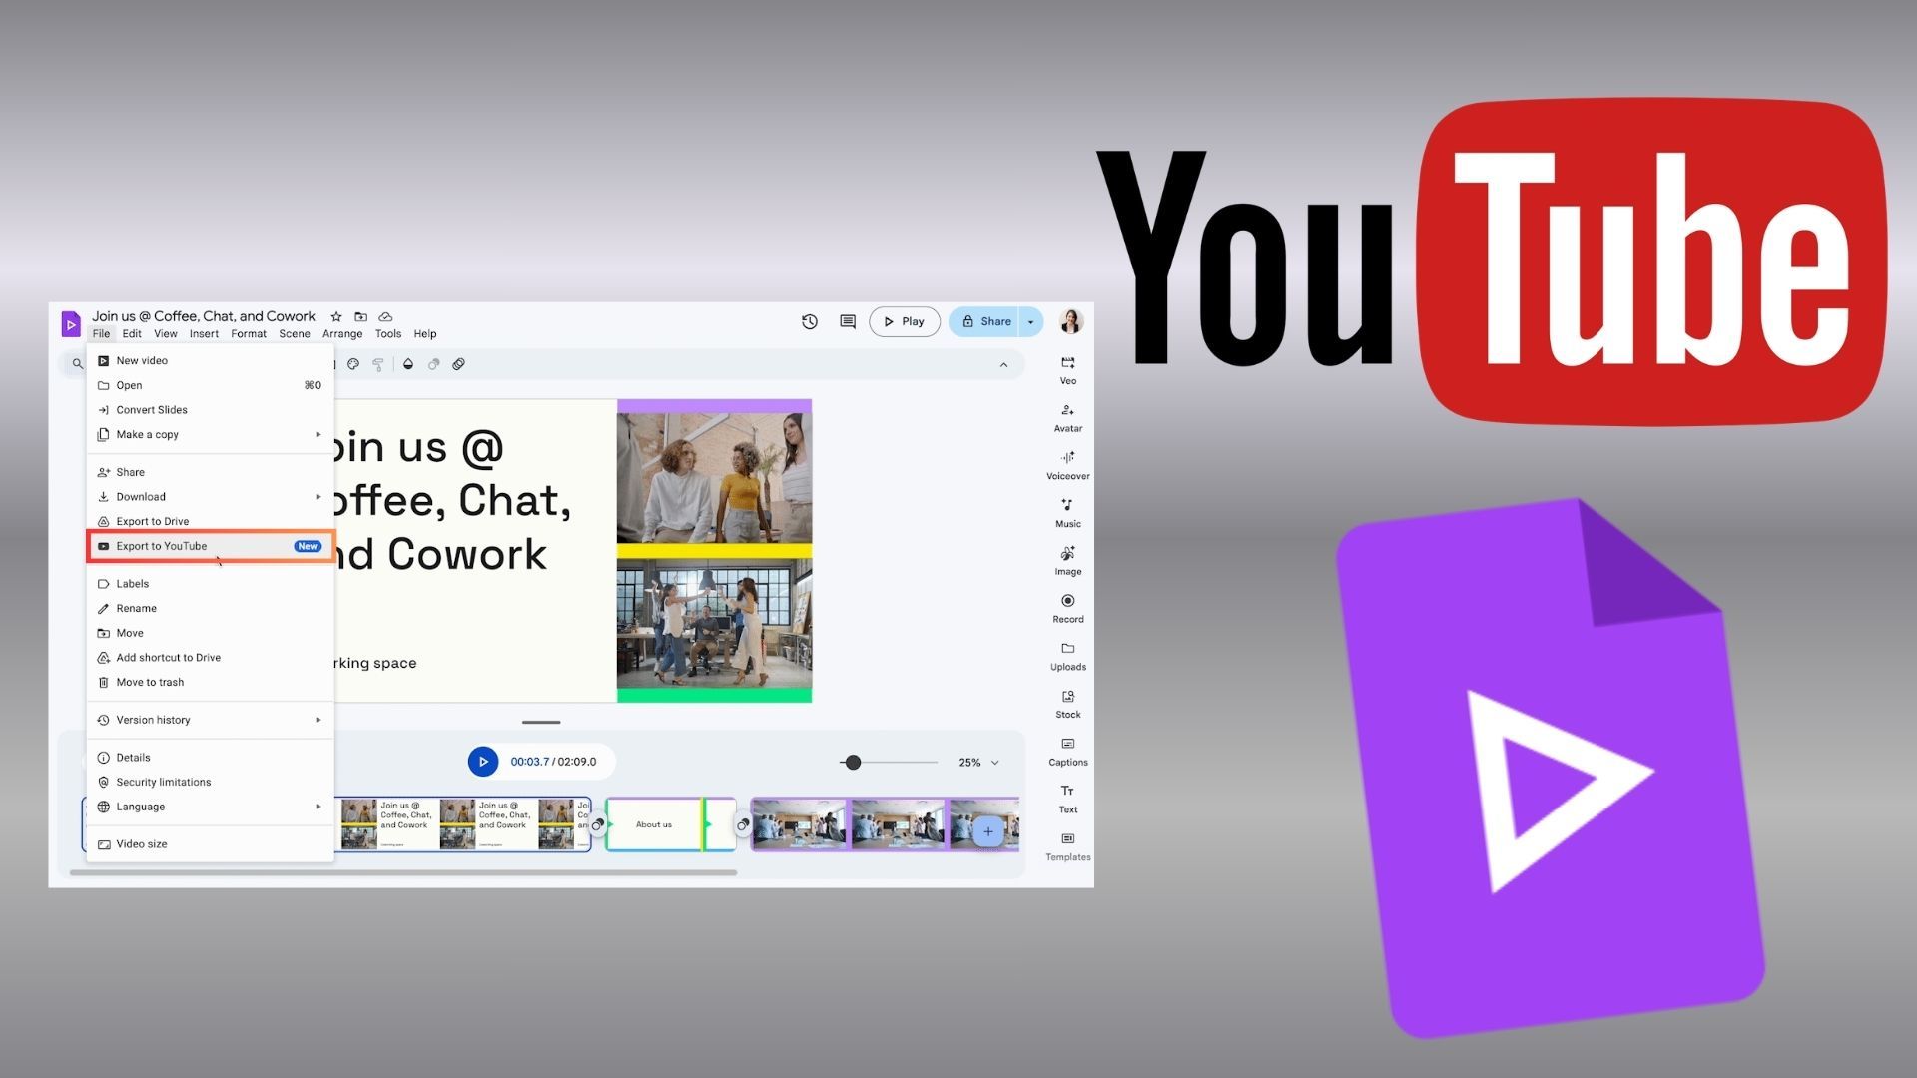Choose Move to trash
Viewport: 1917px width, 1078px height.
pyautogui.click(x=211, y=683)
